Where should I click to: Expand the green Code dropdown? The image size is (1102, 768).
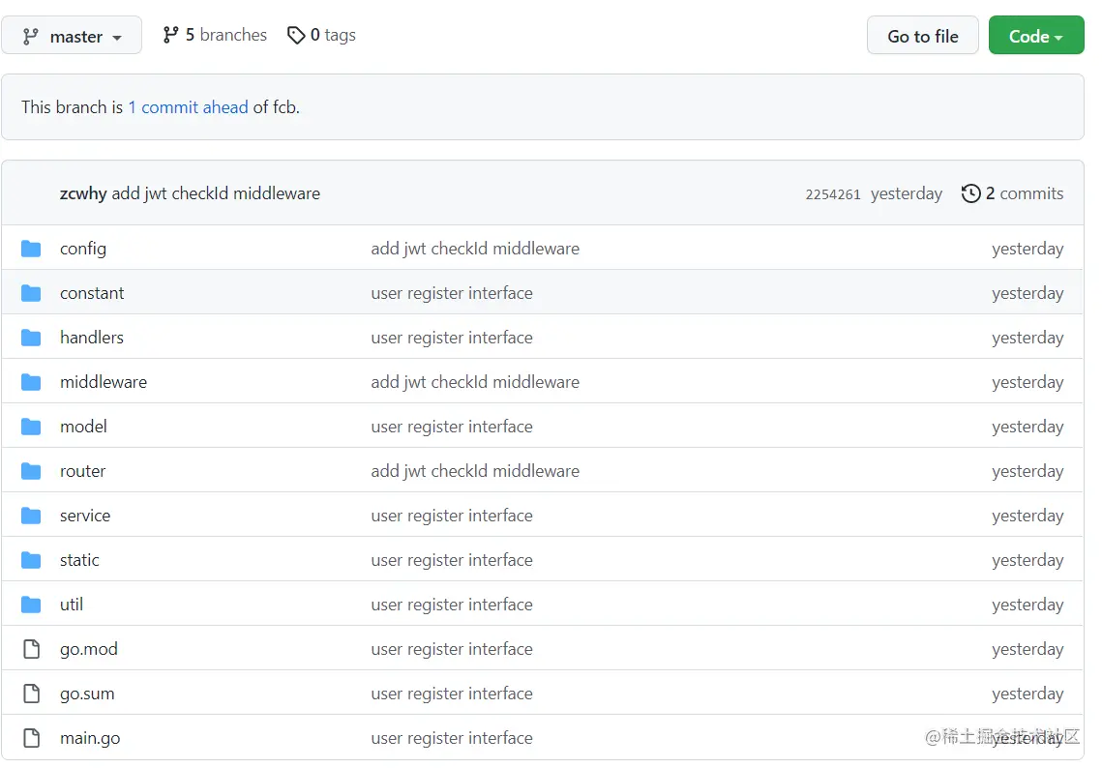1035,36
